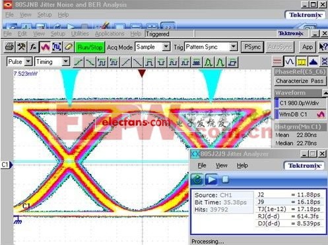Click the Mean 22.80ns readout
The image size is (328, 245).
click(x=296, y=135)
